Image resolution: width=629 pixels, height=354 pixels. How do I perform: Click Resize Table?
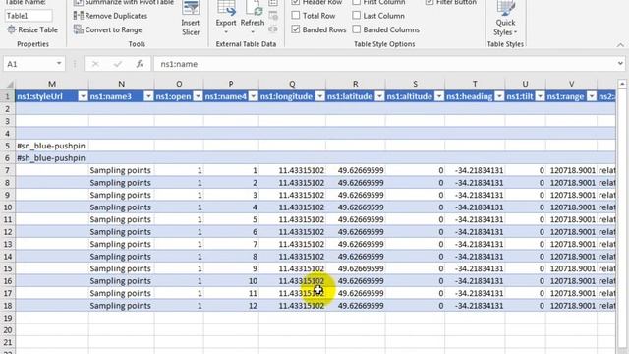click(x=32, y=29)
